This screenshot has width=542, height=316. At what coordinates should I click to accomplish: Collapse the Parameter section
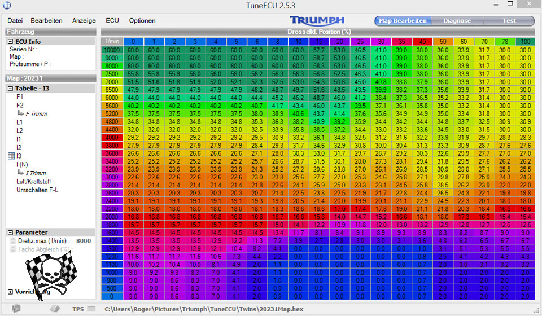click(x=11, y=232)
